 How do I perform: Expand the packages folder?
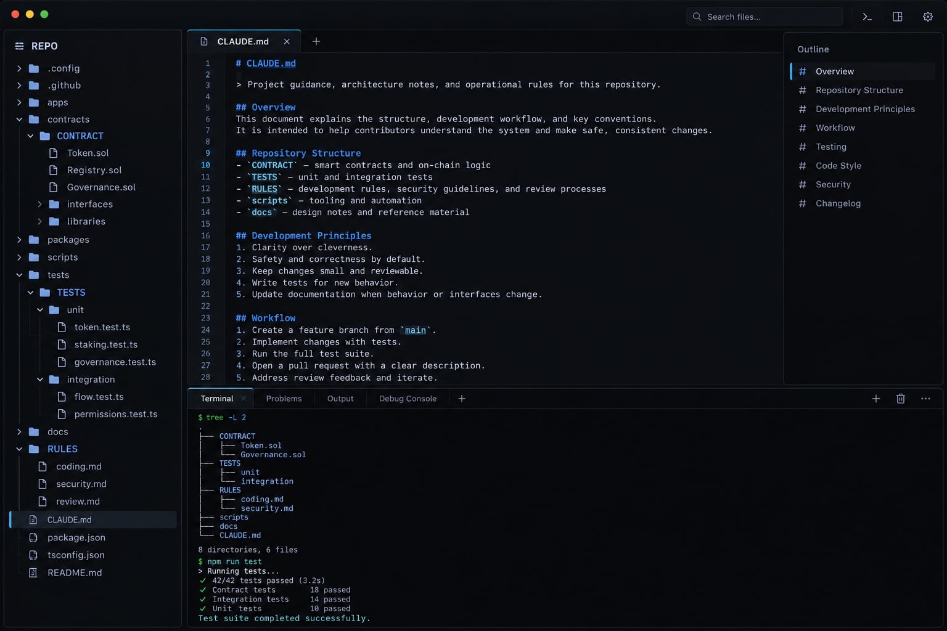(19, 240)
